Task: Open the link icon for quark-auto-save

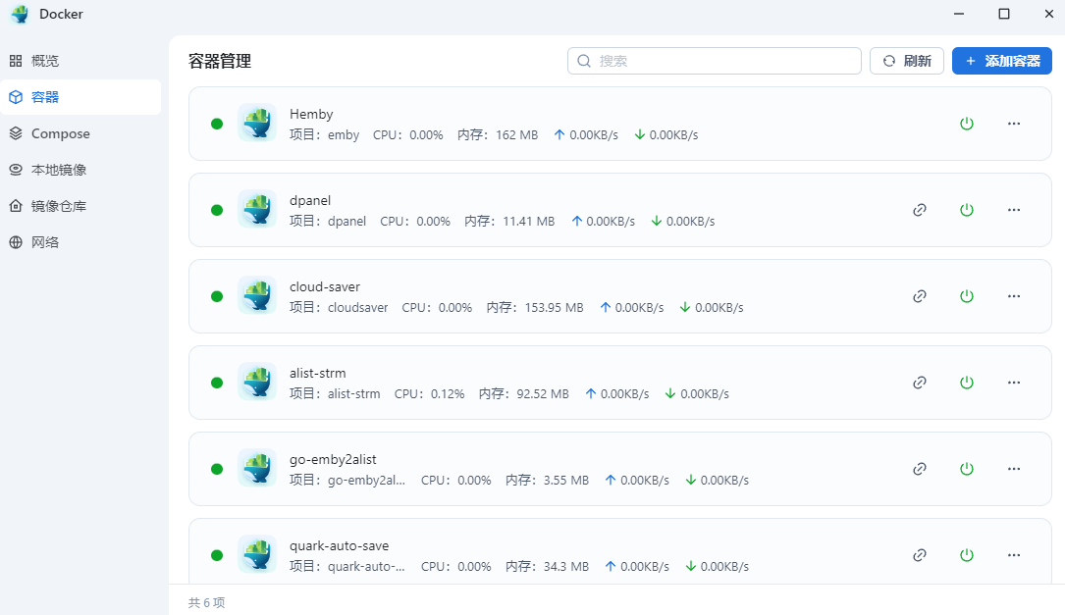Action: point(920,554)
